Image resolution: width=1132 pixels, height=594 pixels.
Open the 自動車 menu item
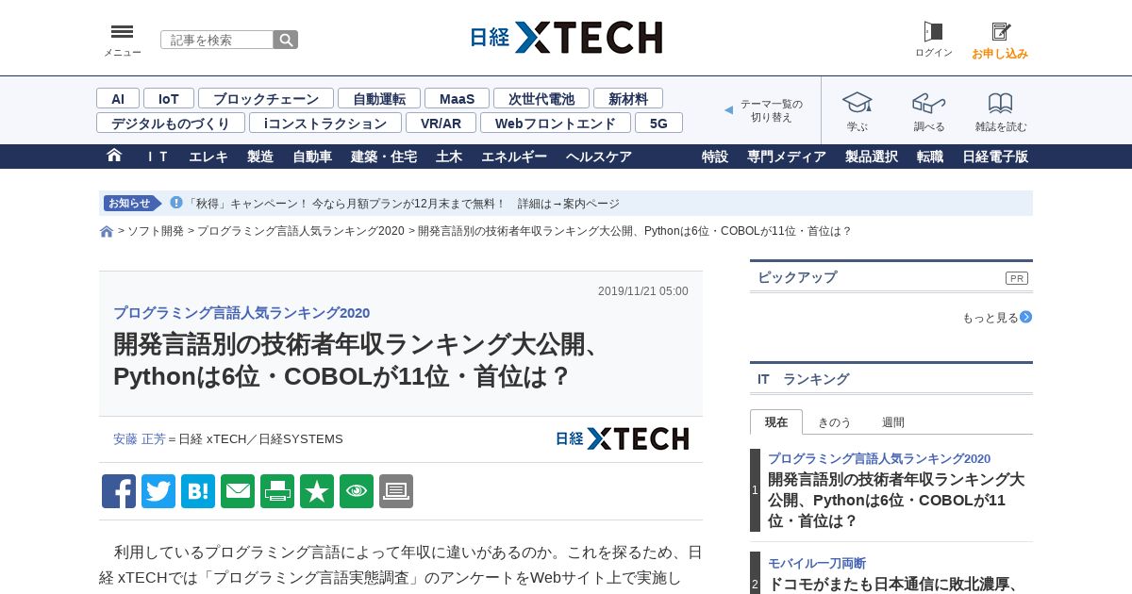(x=312, y=157)
